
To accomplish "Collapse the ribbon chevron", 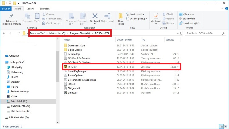I will point(222,9).
